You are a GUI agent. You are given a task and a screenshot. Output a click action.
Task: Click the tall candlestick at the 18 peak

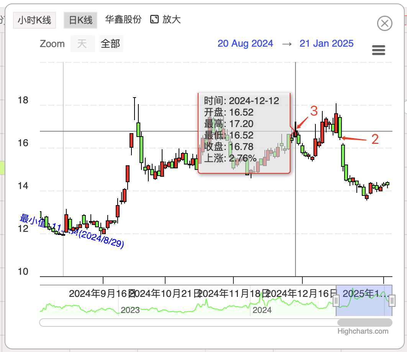point(134,109)
